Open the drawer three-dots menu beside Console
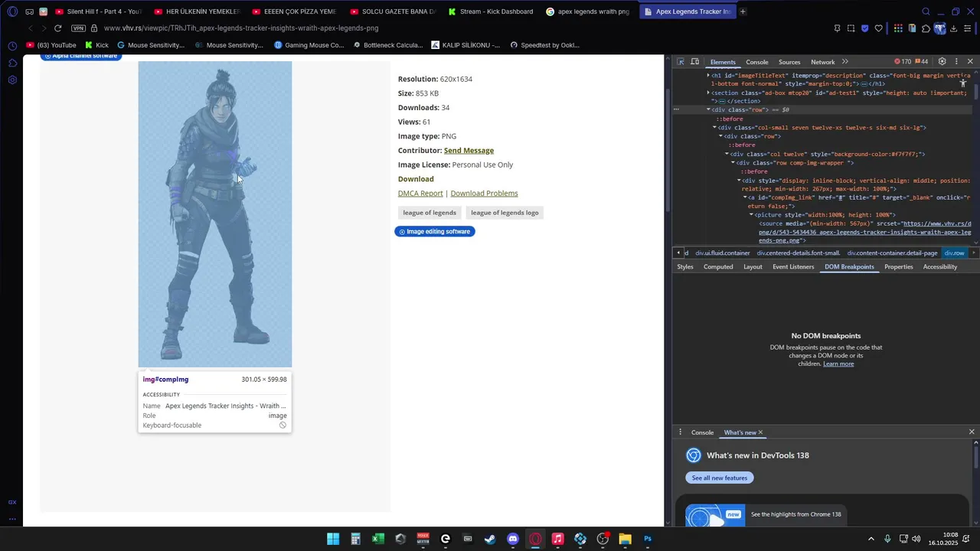The height and width of the screenshot is (551, 980). [680, 432]
